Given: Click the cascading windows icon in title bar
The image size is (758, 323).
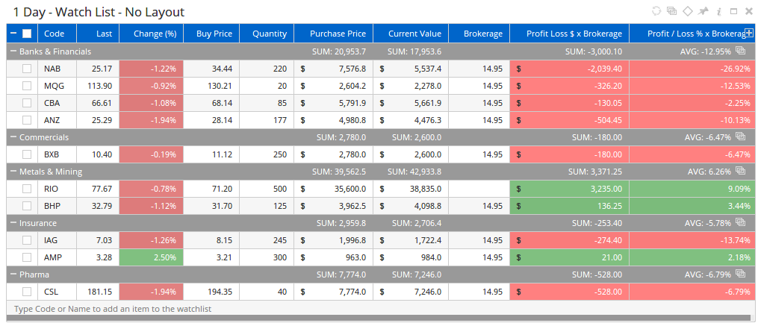Looking at the screenshot, I should (671, 11).
